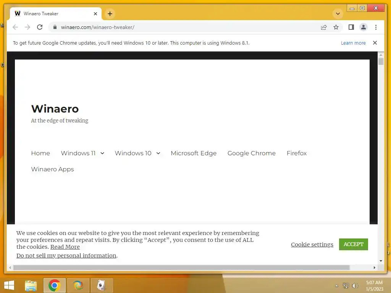Open the Chrome profile avatar

364,27
